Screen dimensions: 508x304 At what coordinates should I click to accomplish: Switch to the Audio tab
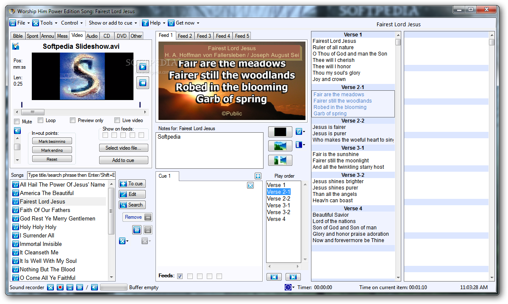pos(92,36)
